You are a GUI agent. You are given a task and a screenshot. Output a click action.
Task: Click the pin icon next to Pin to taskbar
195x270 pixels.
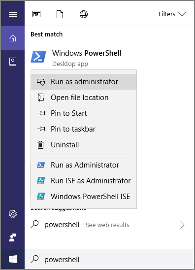click(x=41, y=129)
